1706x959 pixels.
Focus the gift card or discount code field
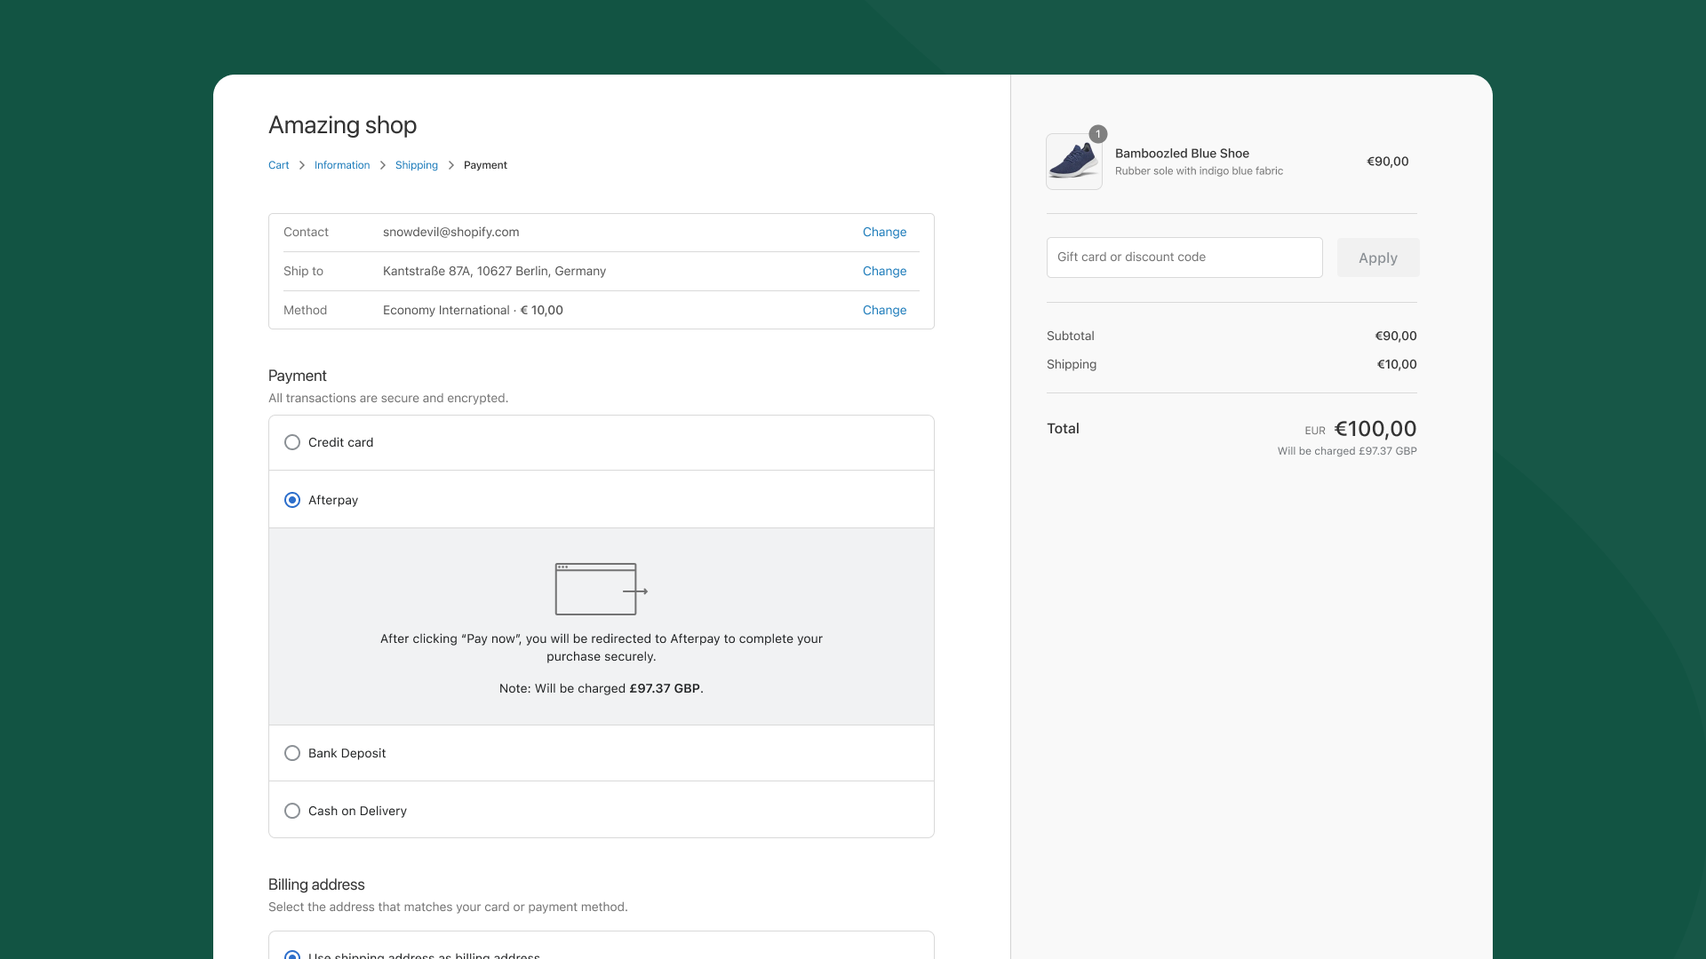(x=1184, y=258)
